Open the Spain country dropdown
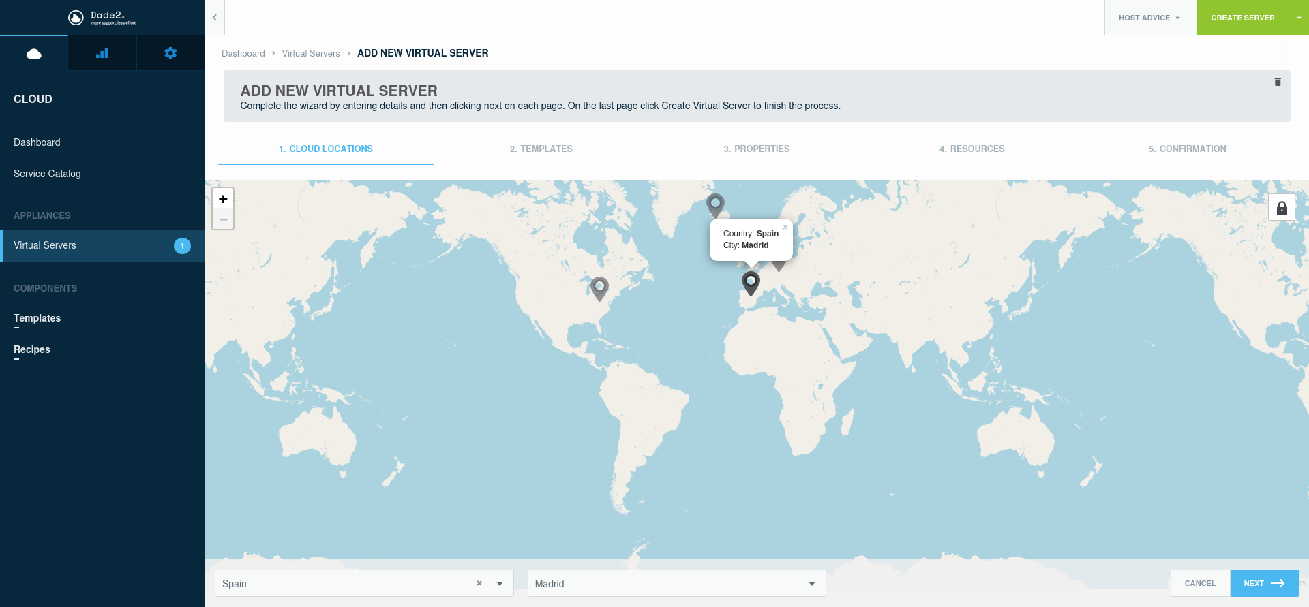 point(500,583)
